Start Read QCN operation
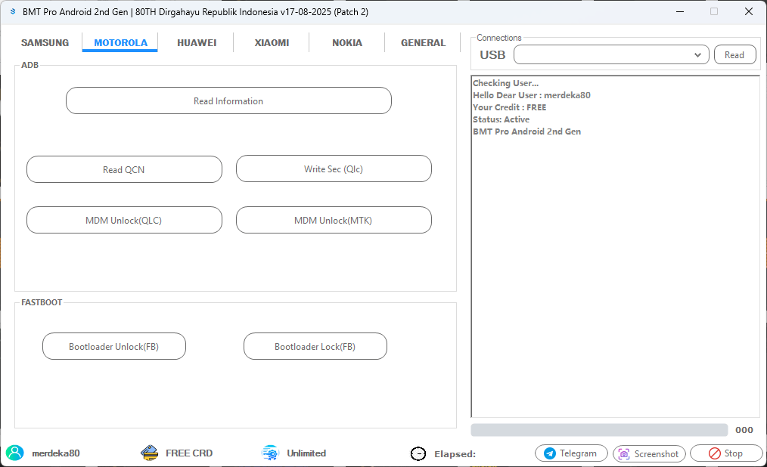 pyautogui.click(x=124, y=169)
